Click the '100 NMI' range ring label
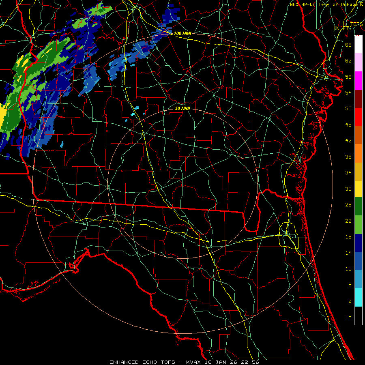The image size is (365, 365). click(182, 34)
